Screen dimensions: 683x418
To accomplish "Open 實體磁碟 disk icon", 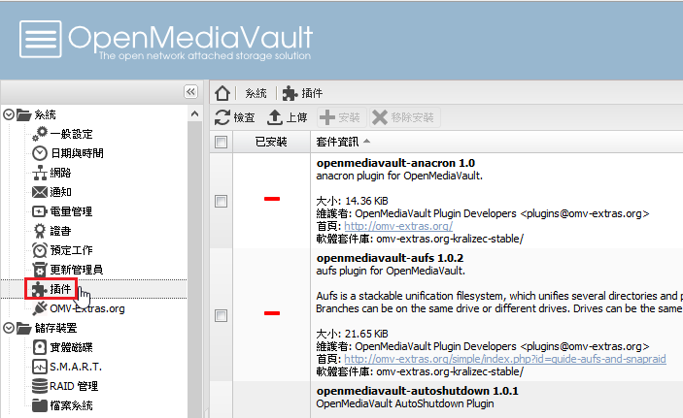I will click(40, 347).
